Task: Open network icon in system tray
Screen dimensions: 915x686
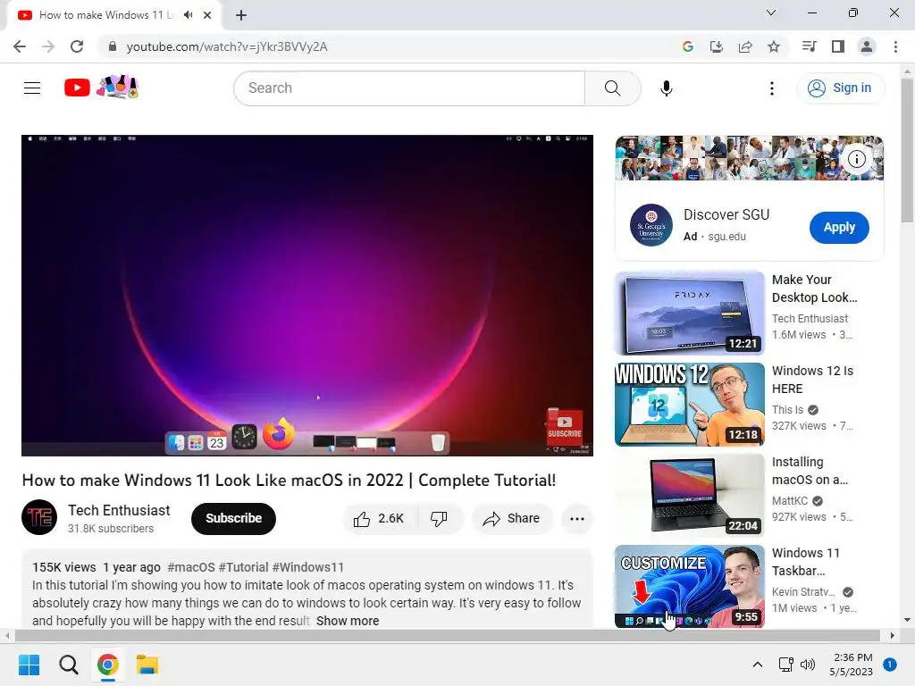Action: point(785,665)
